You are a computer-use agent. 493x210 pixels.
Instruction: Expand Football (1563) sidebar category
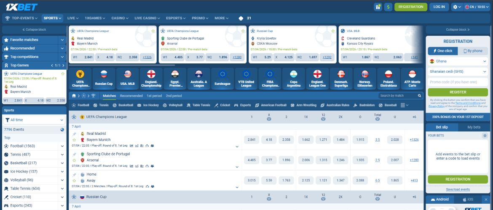(62, 146)
